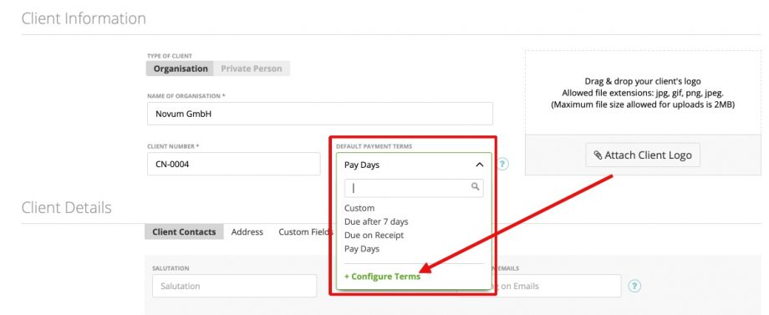
Task: Open help icon next to payment terms
Action: point(502,164)
